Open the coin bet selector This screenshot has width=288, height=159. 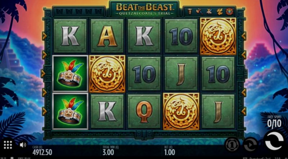(232, 145)
